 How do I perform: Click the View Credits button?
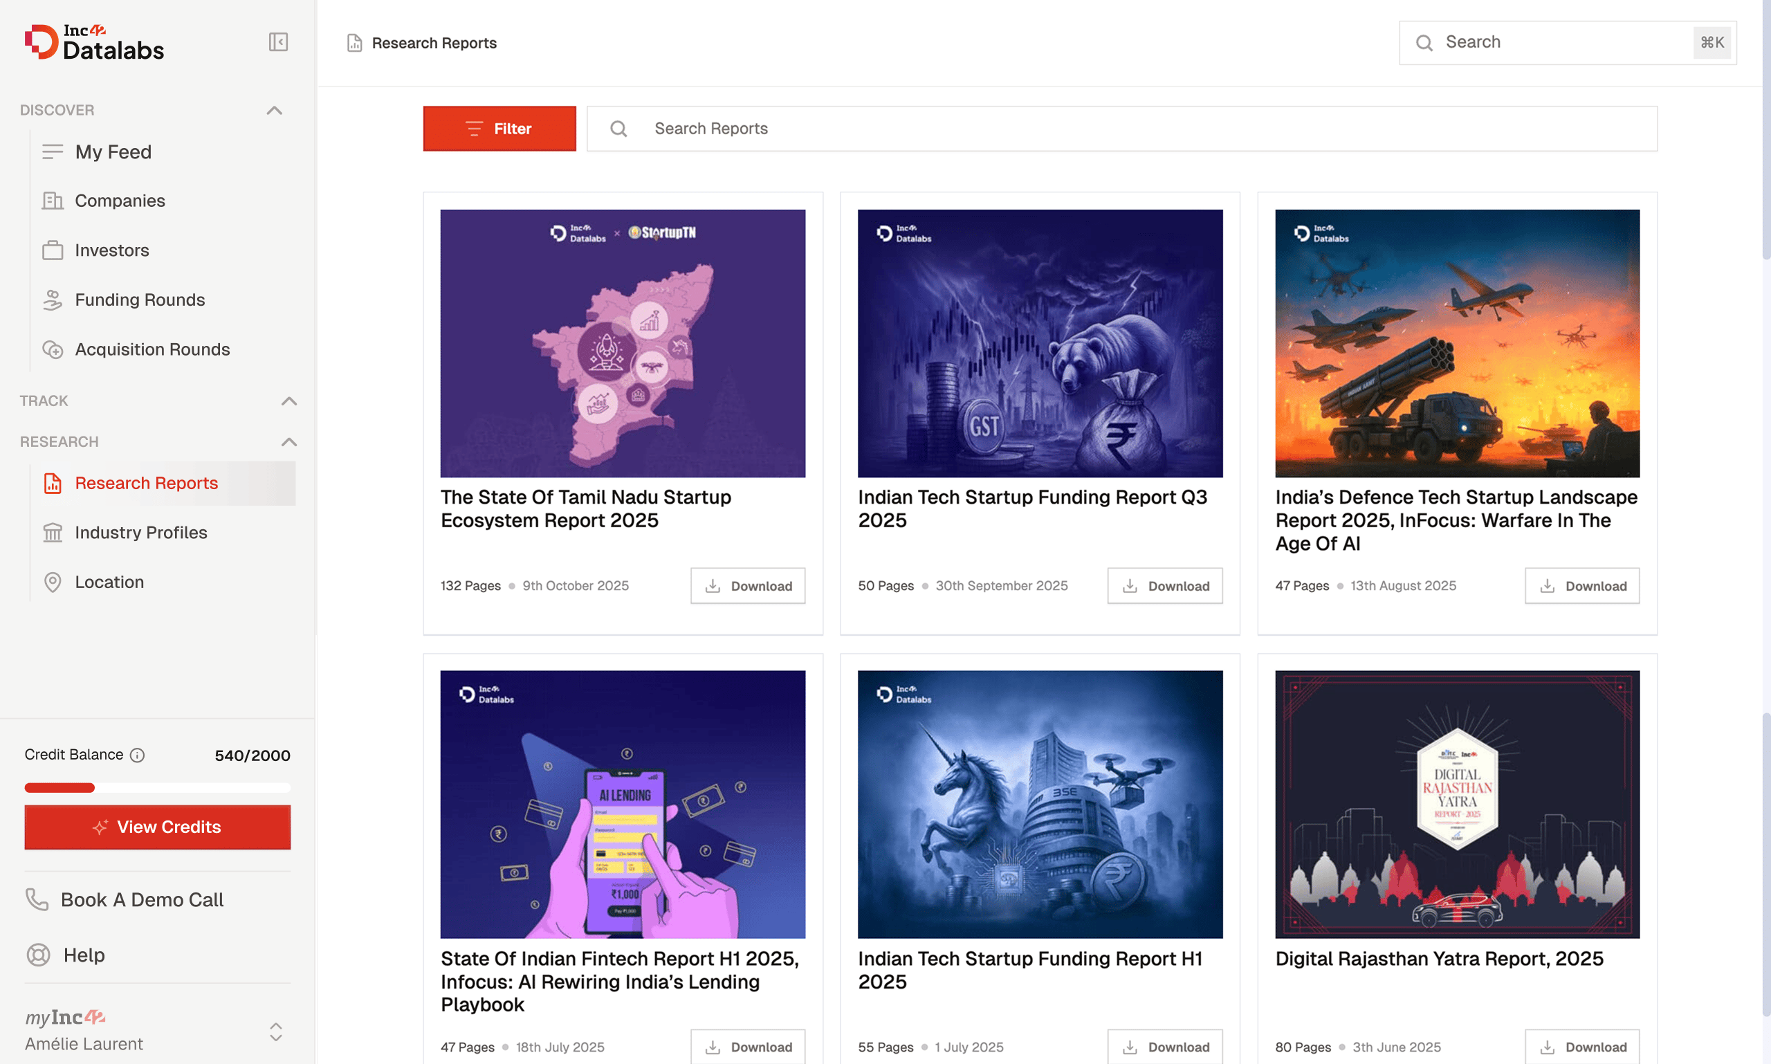click(x=158, y=827)
